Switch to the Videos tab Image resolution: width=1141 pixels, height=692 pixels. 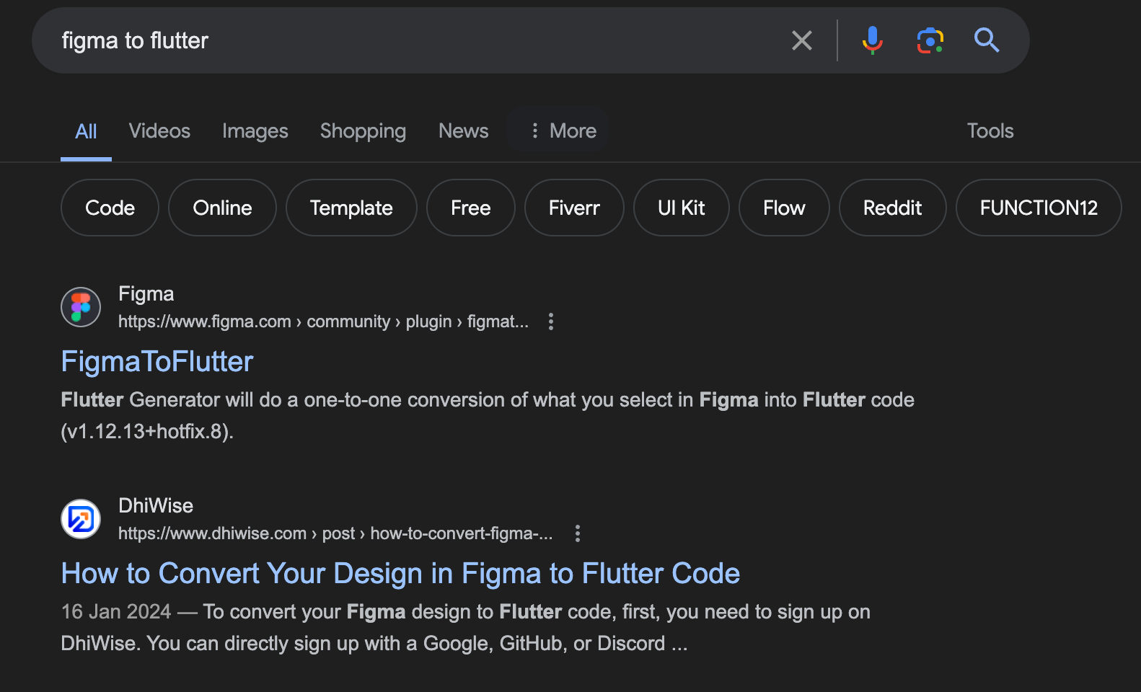coord(159,130)
